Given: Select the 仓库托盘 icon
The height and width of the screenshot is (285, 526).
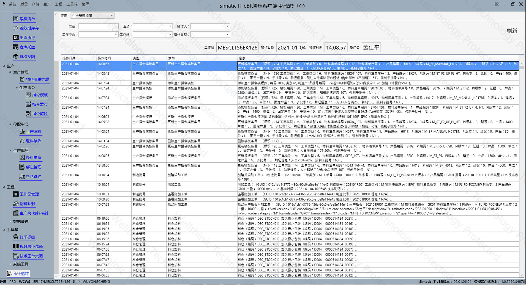Looking at the screenshot, I should (x=16, y=47).
